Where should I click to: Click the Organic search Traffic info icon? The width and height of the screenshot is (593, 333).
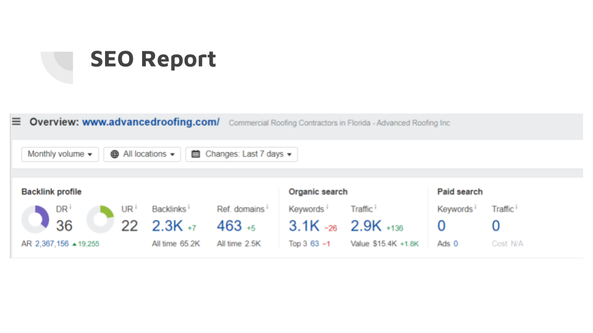[375, 207]
